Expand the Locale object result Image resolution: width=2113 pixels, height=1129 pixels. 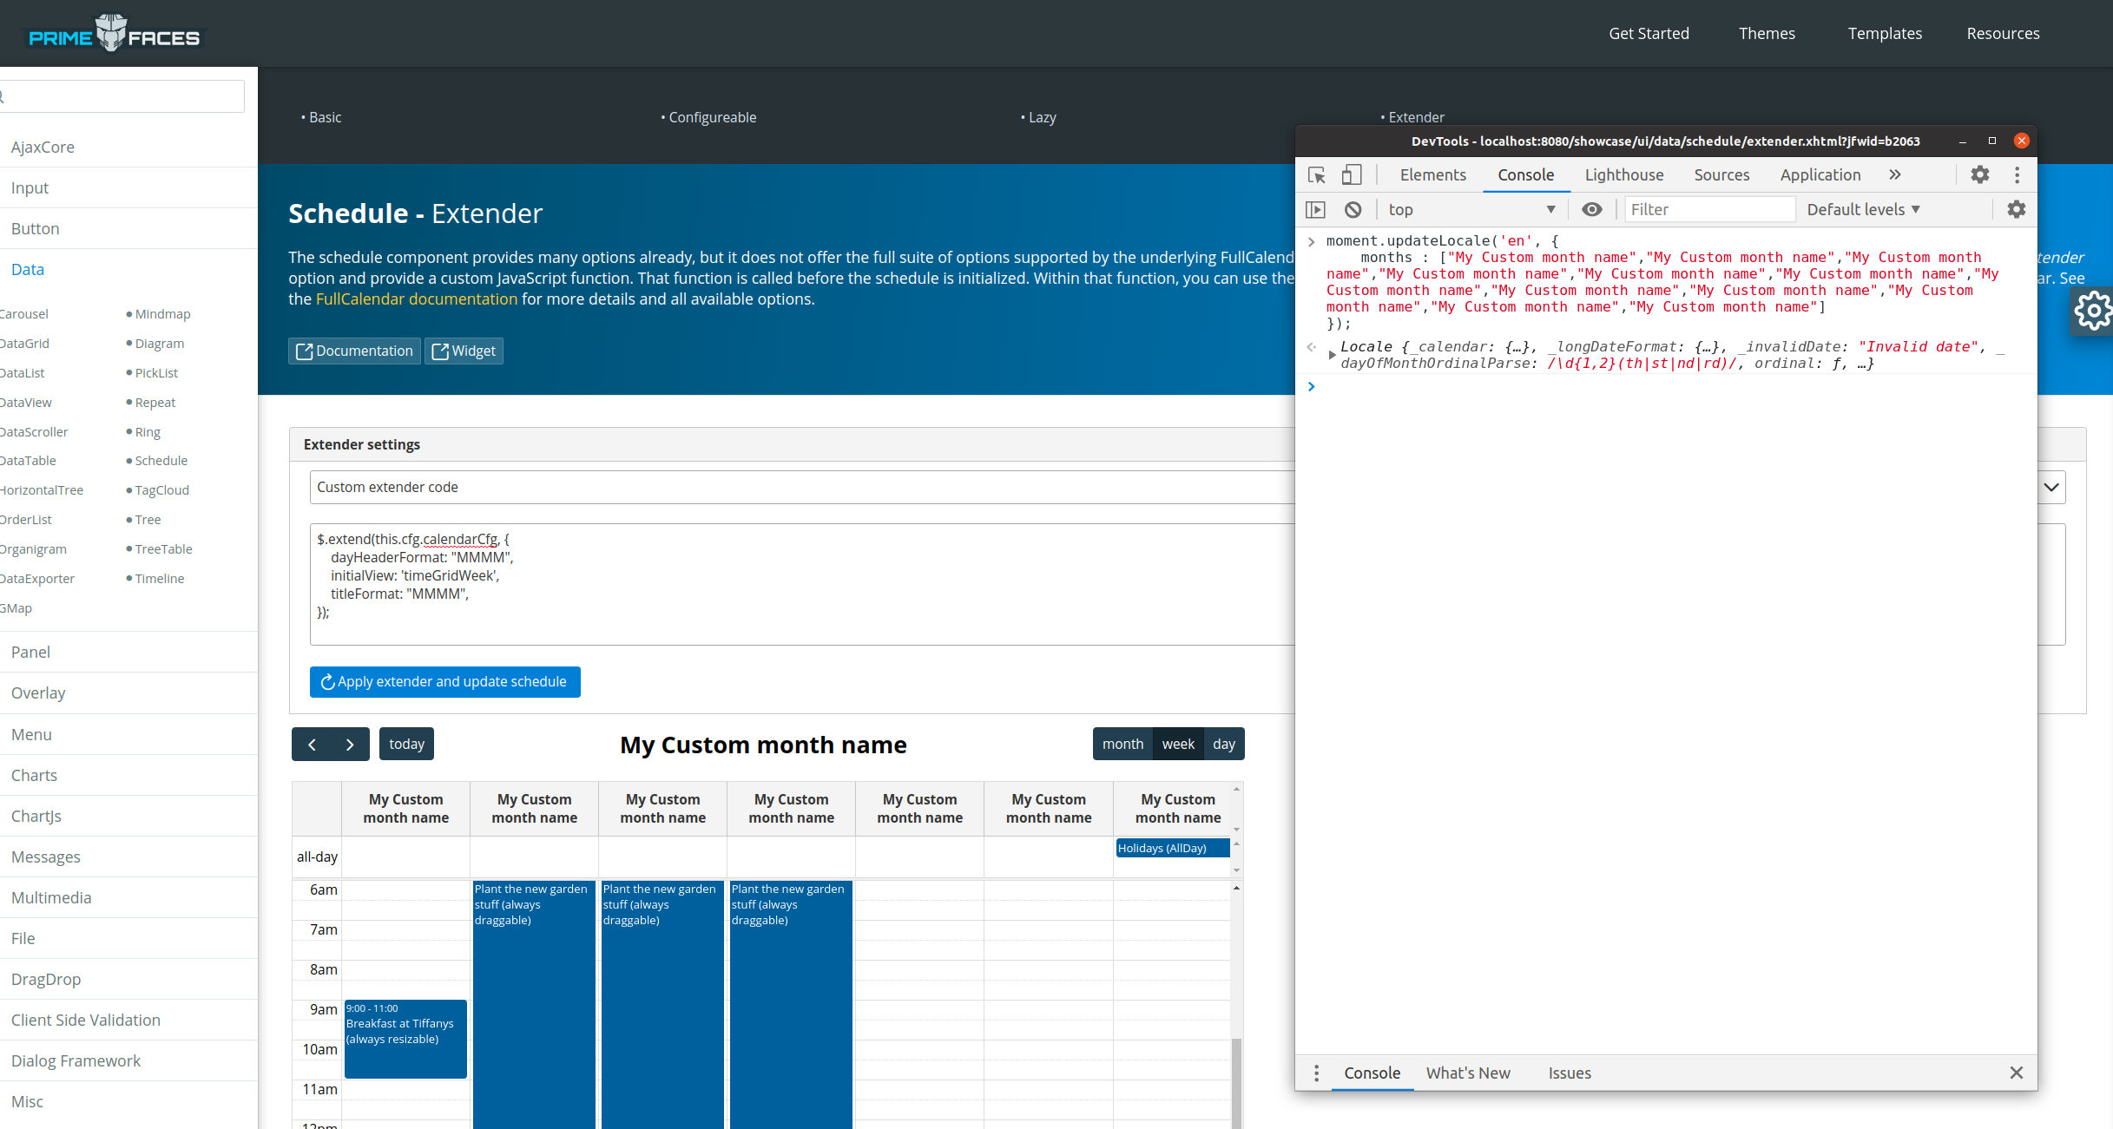click(x=1332, y=355)
